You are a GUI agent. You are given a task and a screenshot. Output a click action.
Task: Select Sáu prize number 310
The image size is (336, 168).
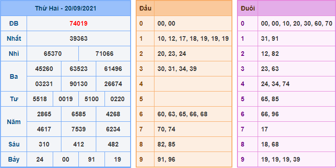click(x=44, y=145)
